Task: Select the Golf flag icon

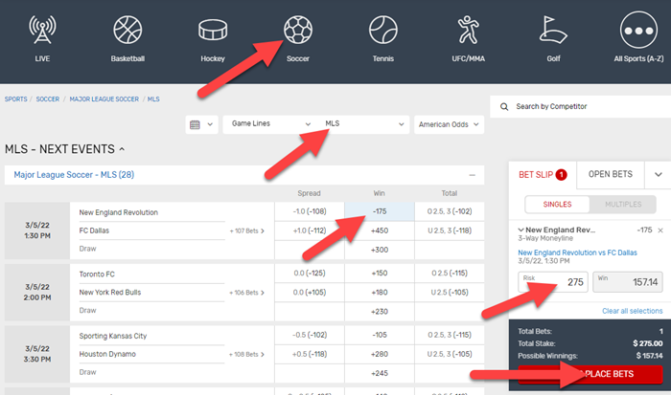Action: coord(555,34)
